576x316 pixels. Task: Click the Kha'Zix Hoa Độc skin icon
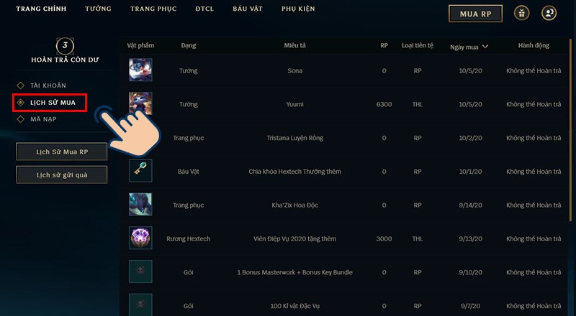pos(140,205)
